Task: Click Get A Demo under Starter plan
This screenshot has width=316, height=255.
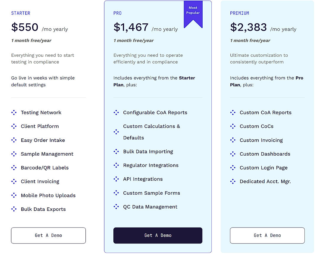Action: tap(48, 235)
